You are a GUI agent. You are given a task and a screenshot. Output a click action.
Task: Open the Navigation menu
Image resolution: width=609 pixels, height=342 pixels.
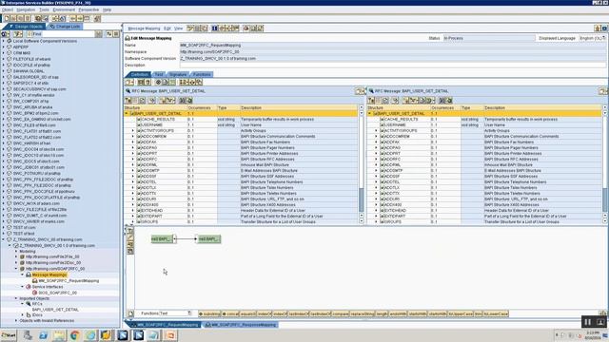[x=26, y=9]
